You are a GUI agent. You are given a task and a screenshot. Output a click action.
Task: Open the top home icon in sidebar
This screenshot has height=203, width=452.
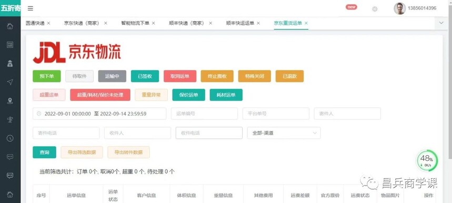click(10, 26)
